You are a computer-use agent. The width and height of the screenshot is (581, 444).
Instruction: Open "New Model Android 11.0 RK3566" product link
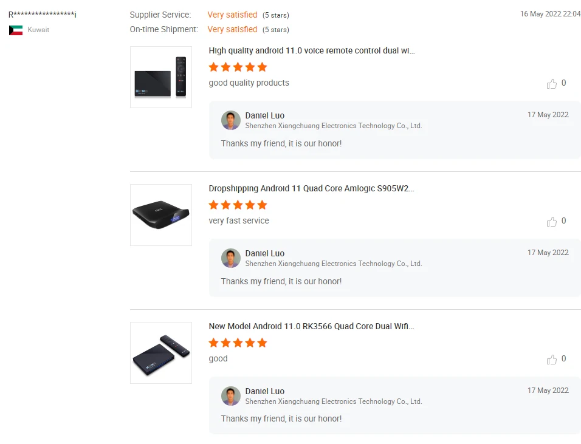[x=311, y=327]
